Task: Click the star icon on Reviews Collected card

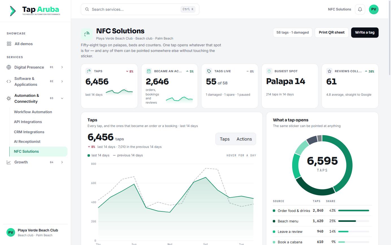Action: (x=329, y=71)
